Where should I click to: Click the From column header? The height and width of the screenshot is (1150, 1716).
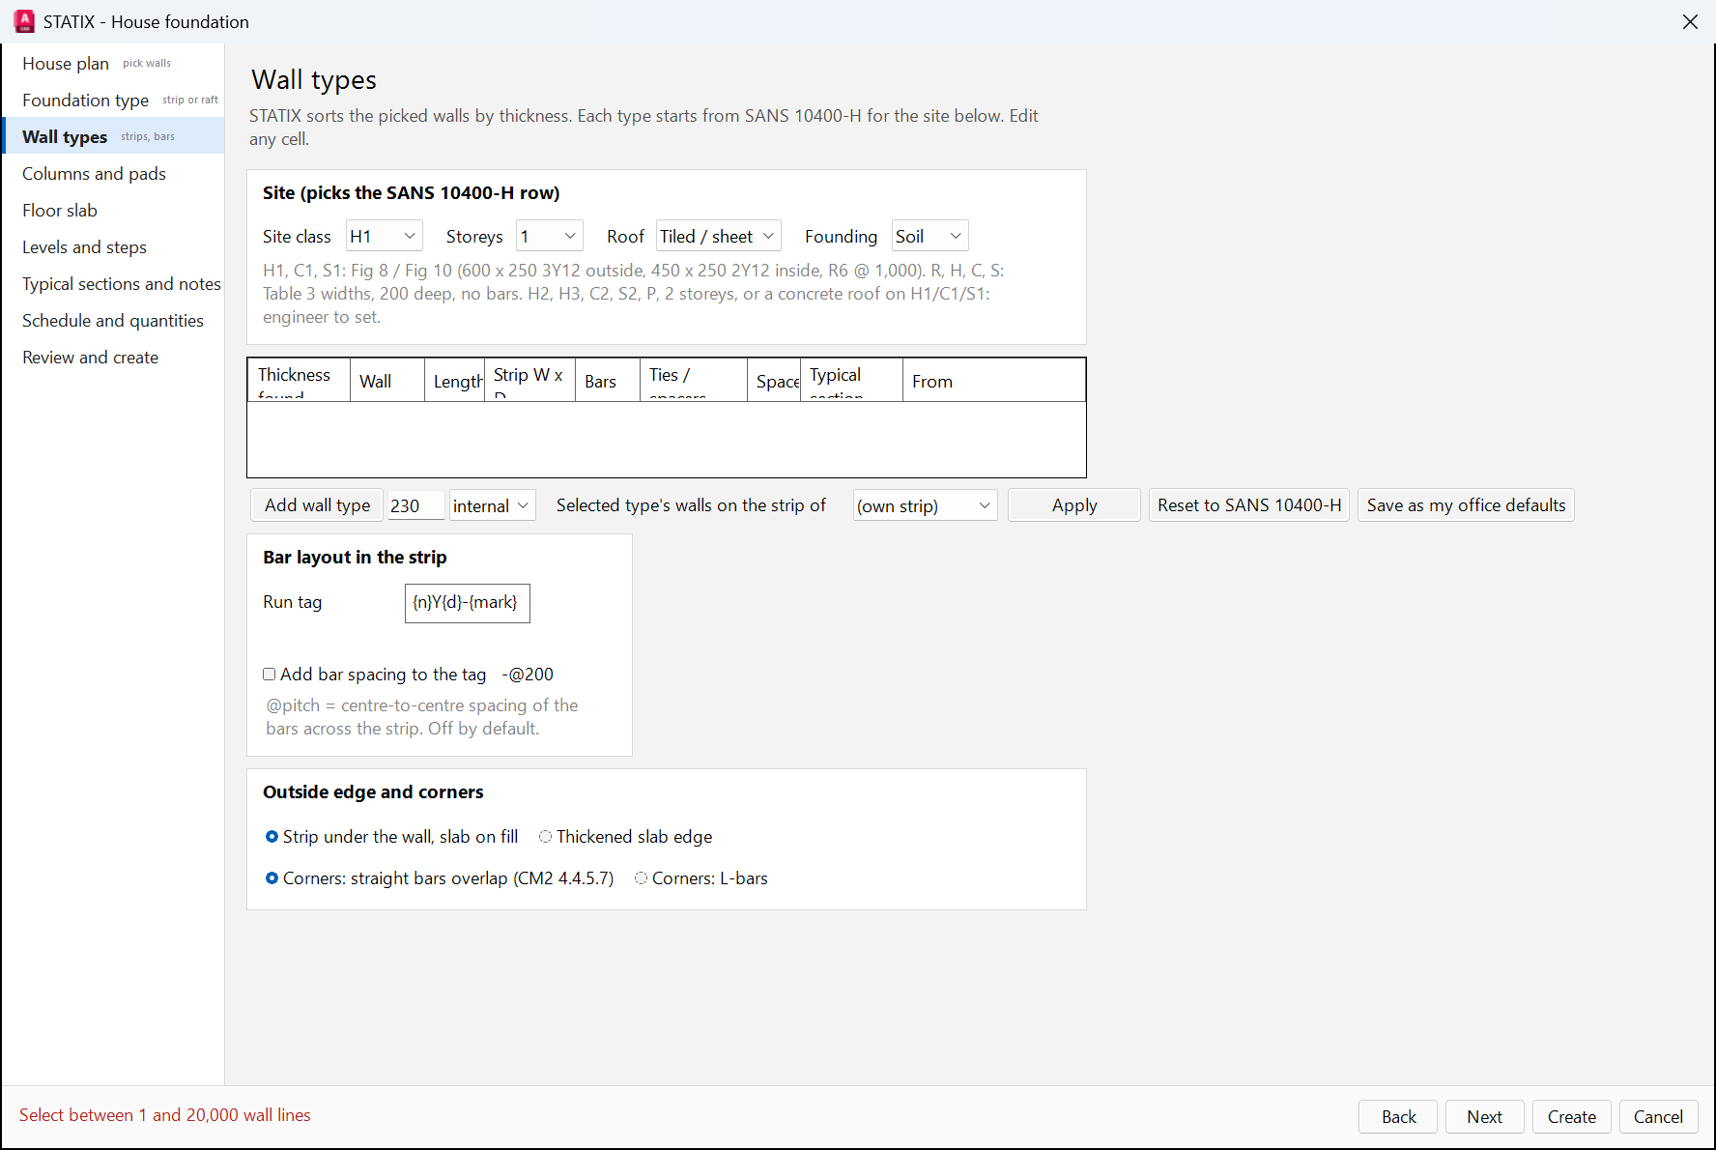pyautogui.click(x=993, y=380)
